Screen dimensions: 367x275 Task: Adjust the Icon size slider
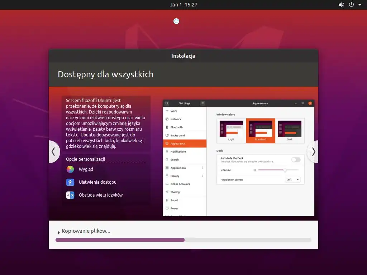[x=278, y=170]
